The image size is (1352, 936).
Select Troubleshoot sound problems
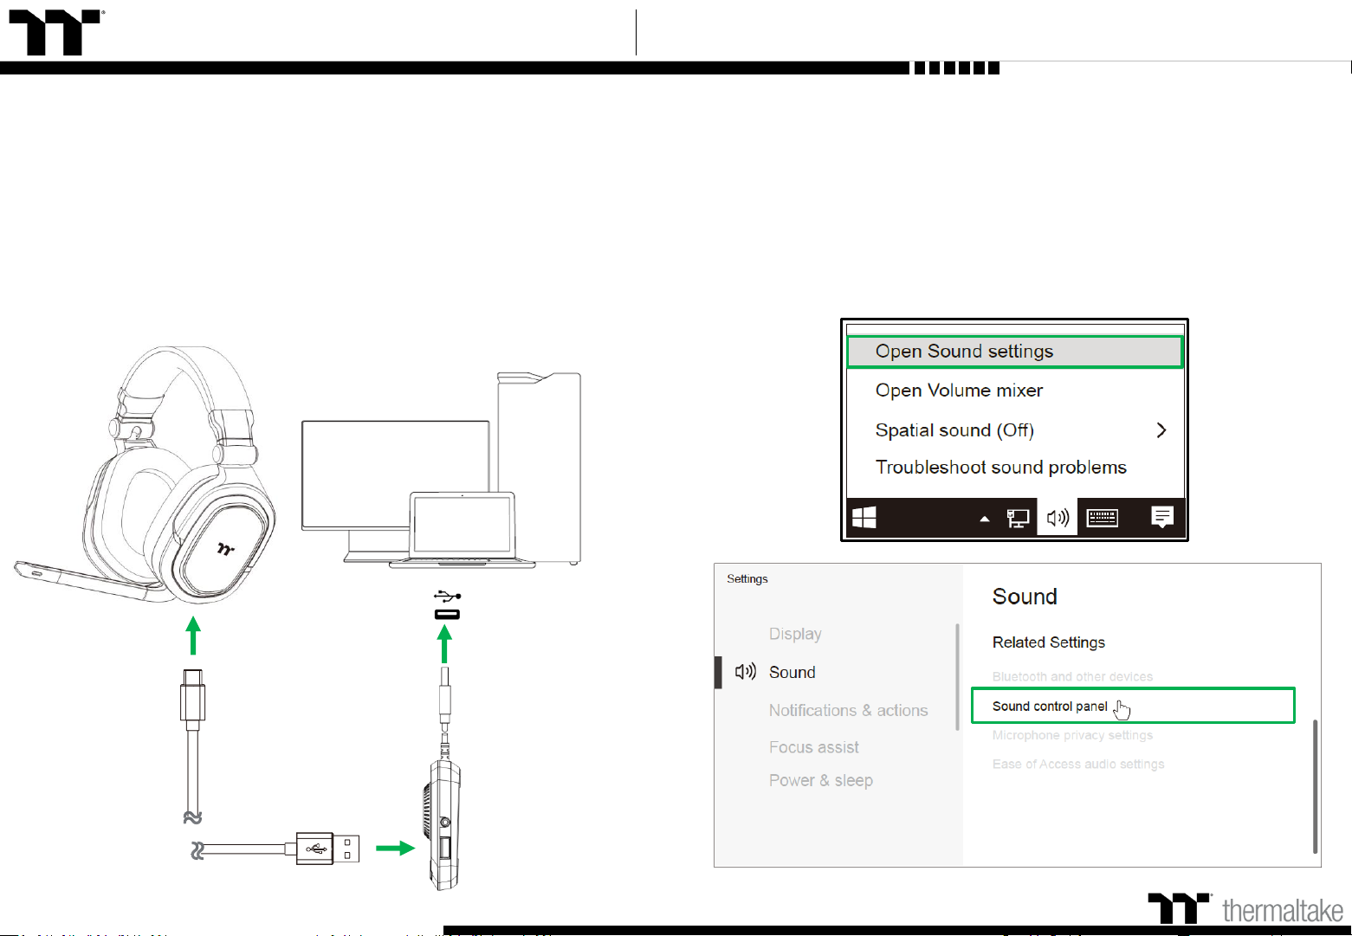pos(1000,468)
